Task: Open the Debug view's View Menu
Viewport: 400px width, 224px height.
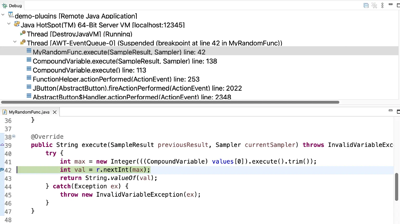Action: click(382, 5)
